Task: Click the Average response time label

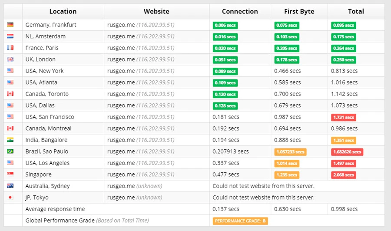Action: pos(55,209)
